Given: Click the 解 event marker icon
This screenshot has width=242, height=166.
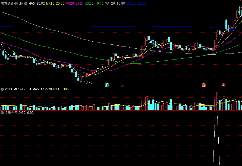Looking at the screenshot, I should pyautogui.click(x=107, y=85).
